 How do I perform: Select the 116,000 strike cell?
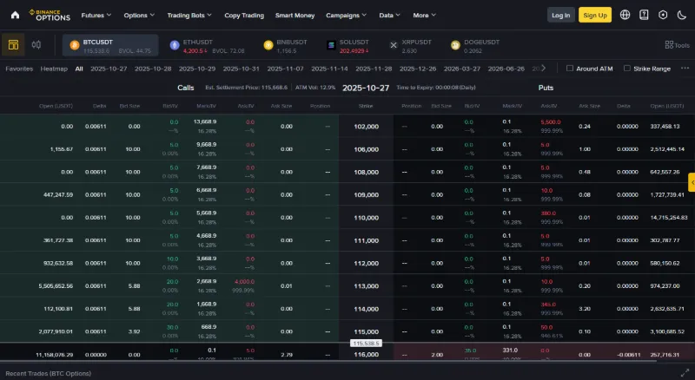366,354
